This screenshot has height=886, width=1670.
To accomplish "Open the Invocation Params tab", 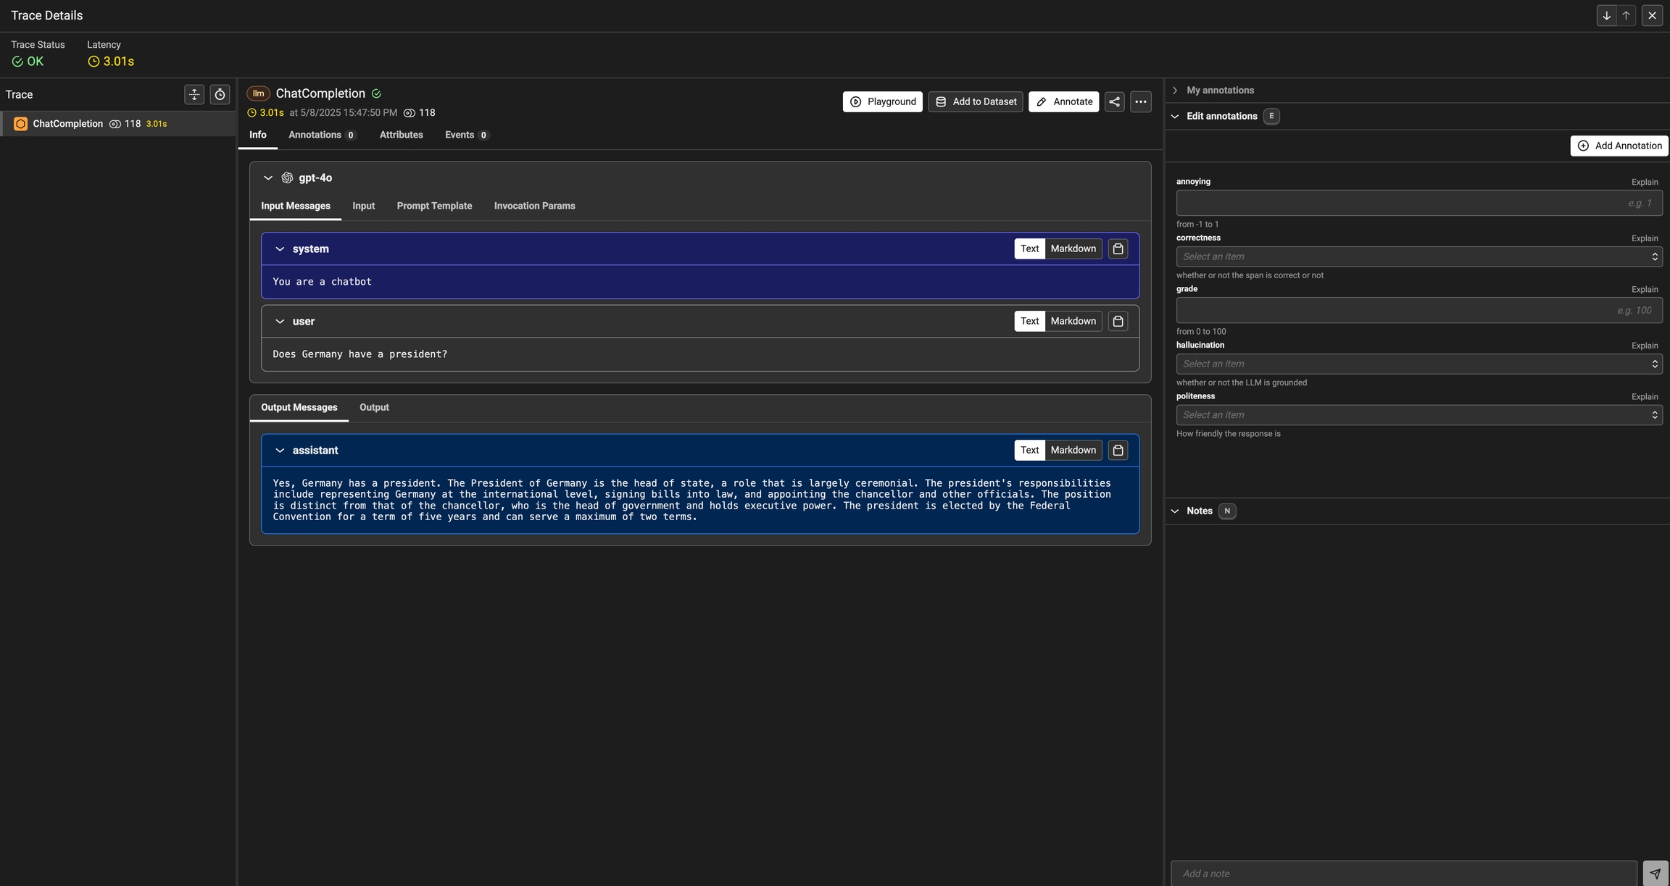I will [534, 206].
